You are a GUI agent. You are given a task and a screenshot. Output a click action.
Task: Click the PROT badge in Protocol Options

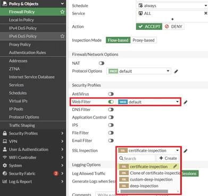[x=113, y=71]
